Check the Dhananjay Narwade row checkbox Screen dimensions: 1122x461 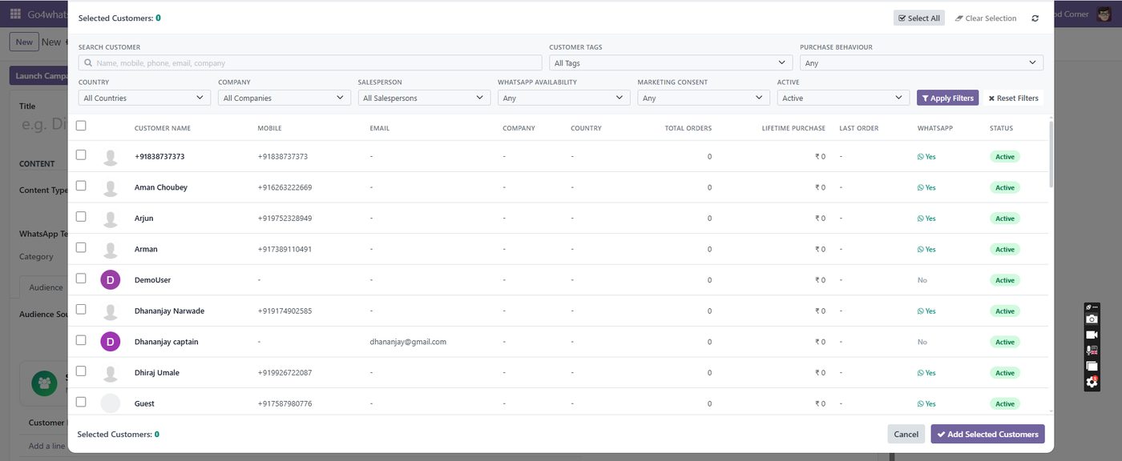click(x=81, y=309)
